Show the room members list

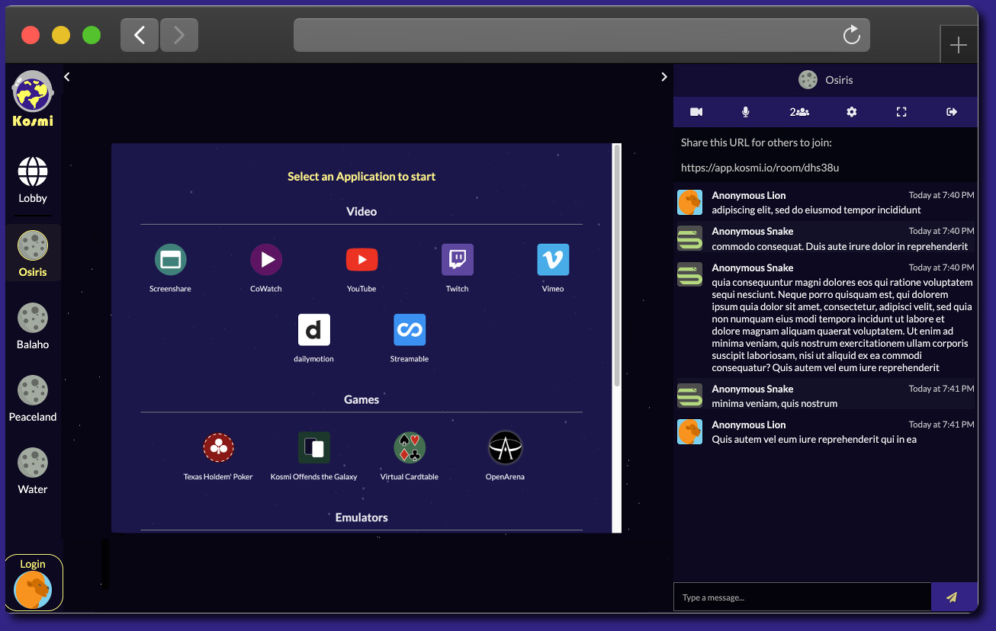point(799,112)
